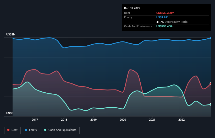The image size is (215, 138).
Task: Click the US$0 y-axis label
Action: coord(10,113)
